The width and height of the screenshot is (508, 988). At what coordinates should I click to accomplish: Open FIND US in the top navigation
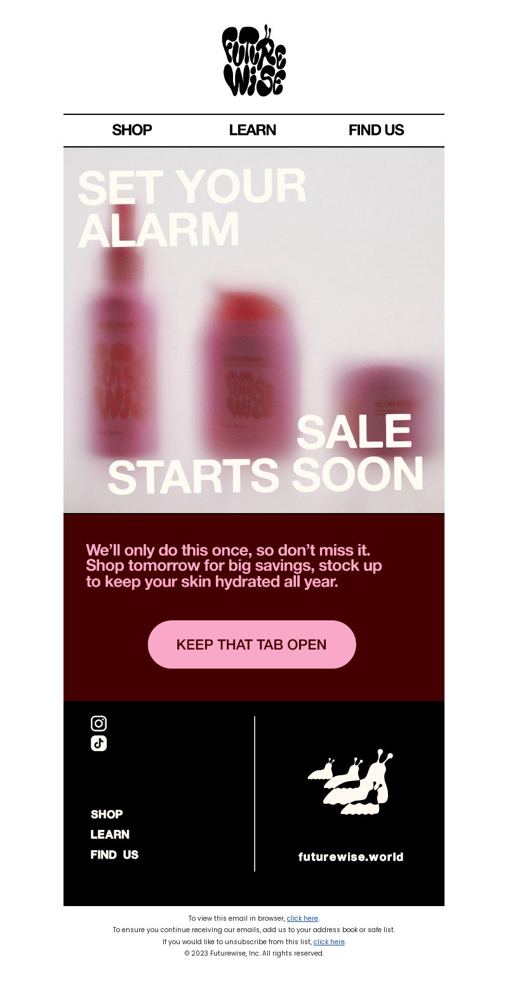(376, 130)
